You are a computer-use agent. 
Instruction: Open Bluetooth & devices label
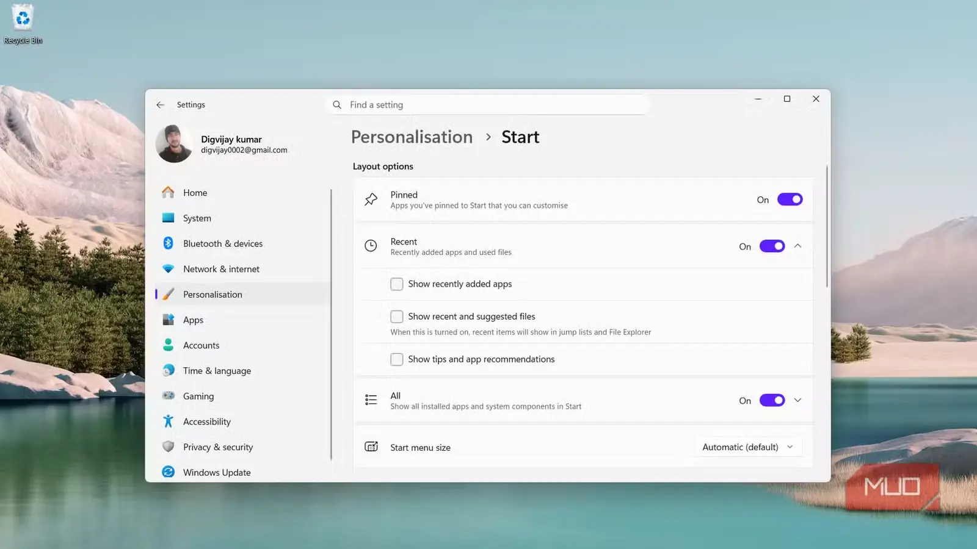point(223,243)
